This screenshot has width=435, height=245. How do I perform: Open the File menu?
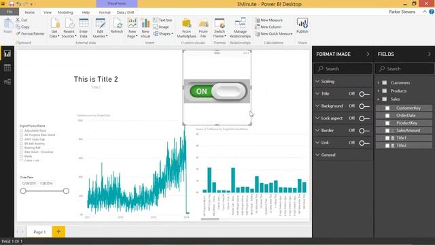(x=10, y=12)
